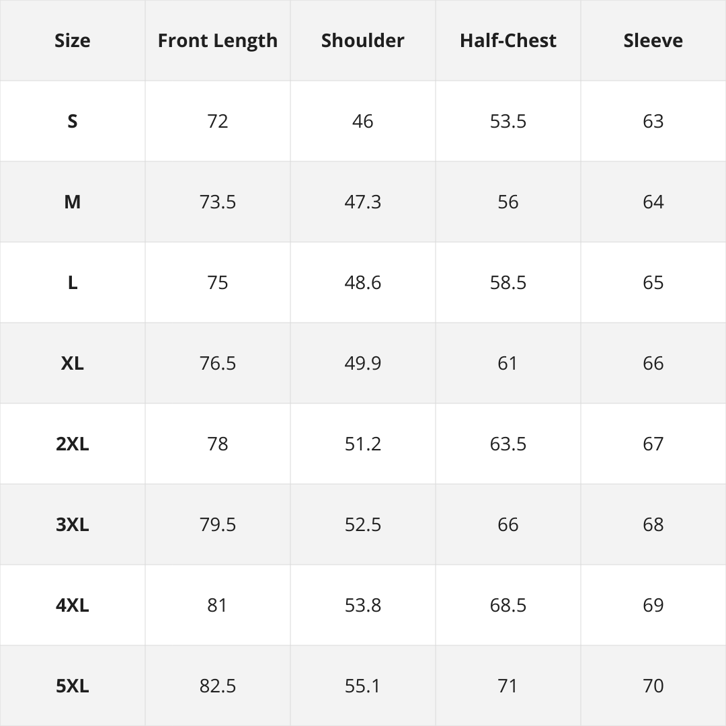Image resolution: width=726 pixels, height=726 pixels.
Task: Click the L size row label
Action: coord(73,282)
